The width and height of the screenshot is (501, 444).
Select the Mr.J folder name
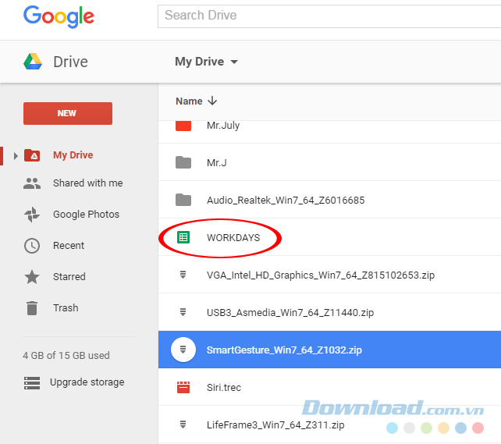[217, 163]
